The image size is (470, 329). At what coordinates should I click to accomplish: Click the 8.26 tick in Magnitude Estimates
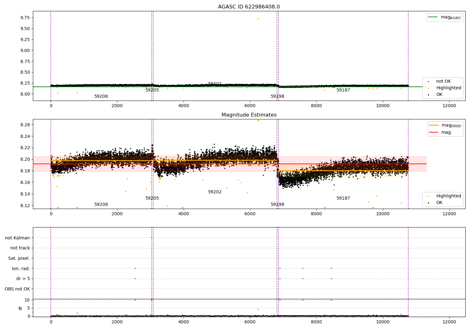(x=25, y=125)
